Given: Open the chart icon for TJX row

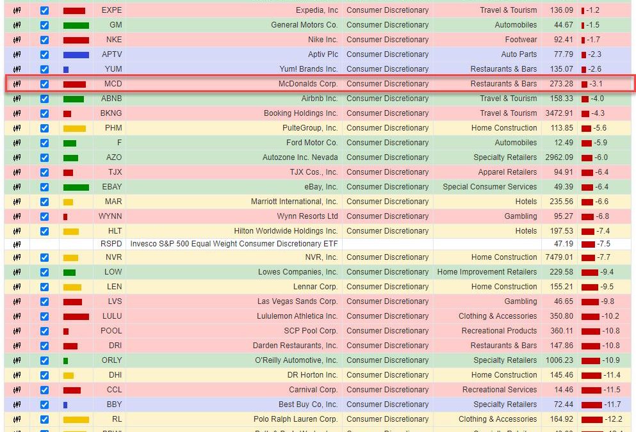Looking at the screenshot, I should coord(17,172).
